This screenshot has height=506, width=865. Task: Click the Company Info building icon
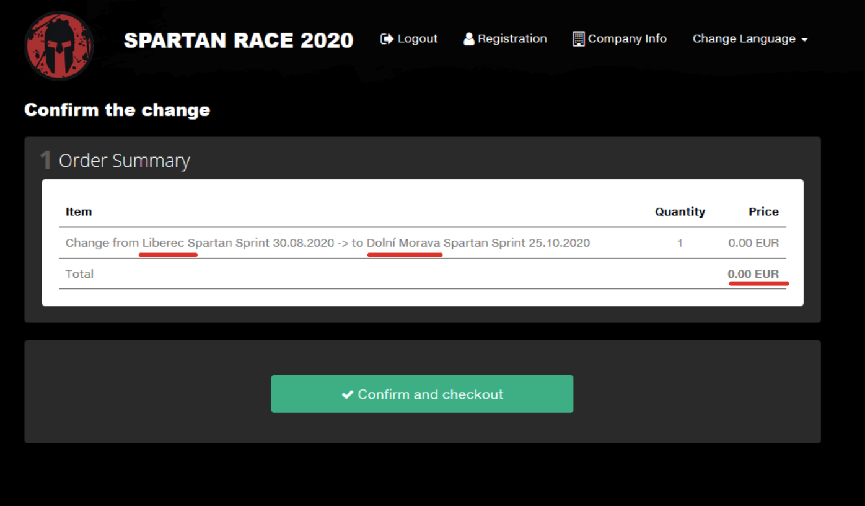[x=578, y=39]
